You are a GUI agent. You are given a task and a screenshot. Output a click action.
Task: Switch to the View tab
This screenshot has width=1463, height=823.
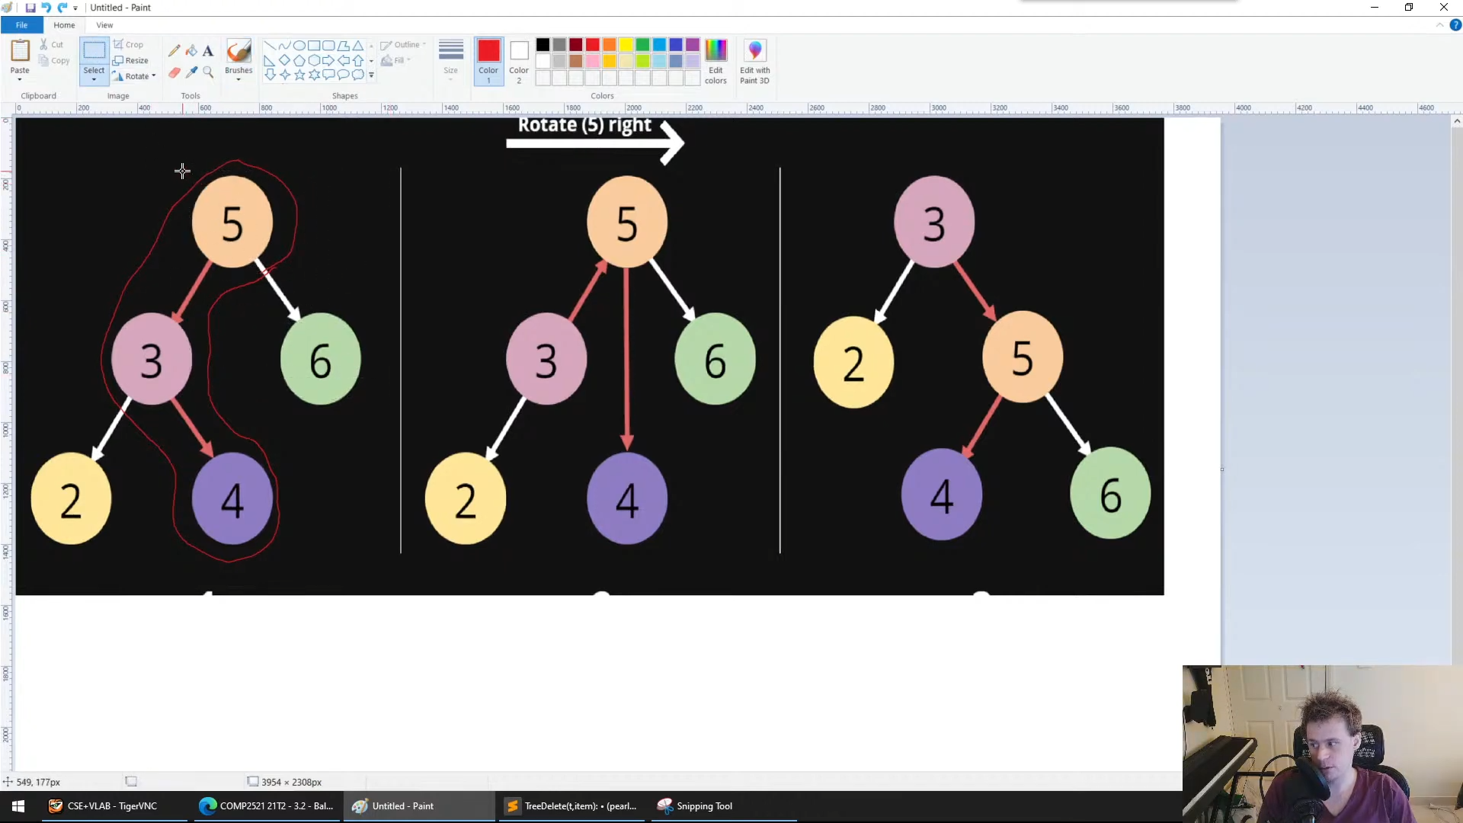click(104, 25)
